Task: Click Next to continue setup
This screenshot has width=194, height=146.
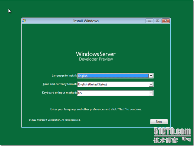Action: click(159, 122)
